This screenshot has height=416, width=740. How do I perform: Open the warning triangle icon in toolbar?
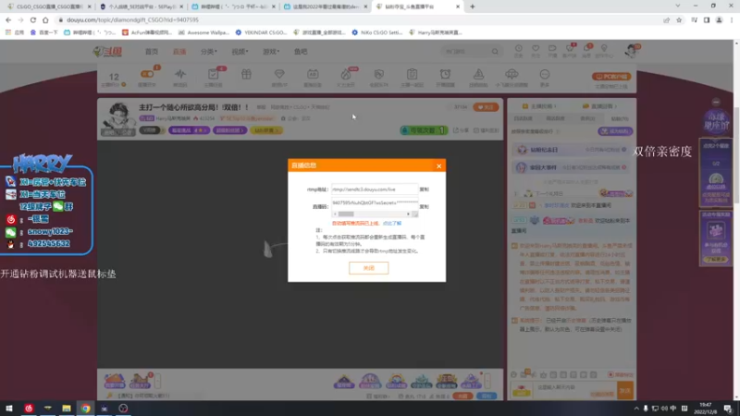478,74
